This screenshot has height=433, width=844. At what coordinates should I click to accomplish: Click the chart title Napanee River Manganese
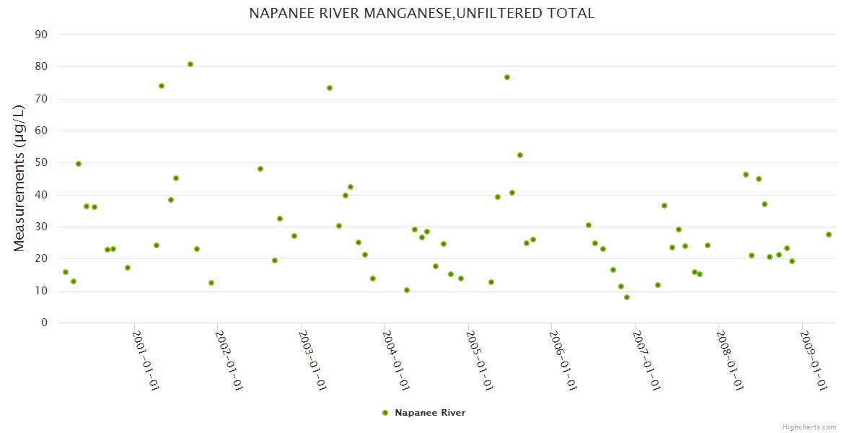click(x=421, y=13)
